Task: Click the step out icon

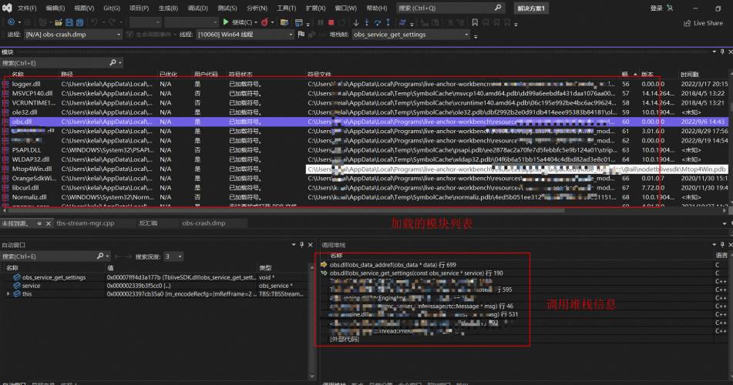Action: click(x=388, y=22)
